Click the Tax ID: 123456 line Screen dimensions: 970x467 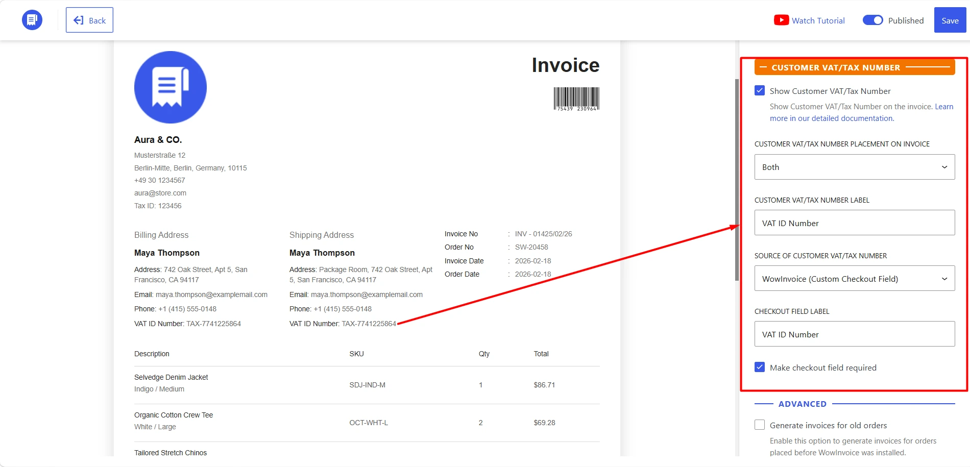click(158, 206)
